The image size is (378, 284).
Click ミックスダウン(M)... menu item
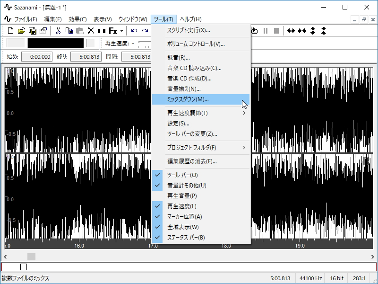click(x=201, y=99)
